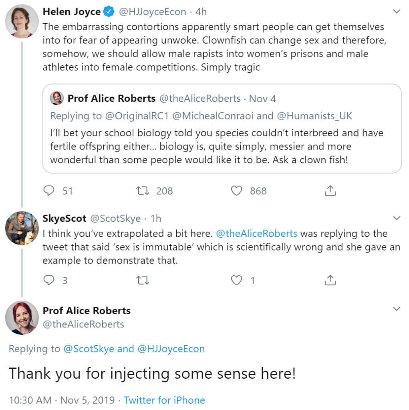Open Helen Joyce tweet options chevron
The image size is (409, 410).
(x=397, y=12)
